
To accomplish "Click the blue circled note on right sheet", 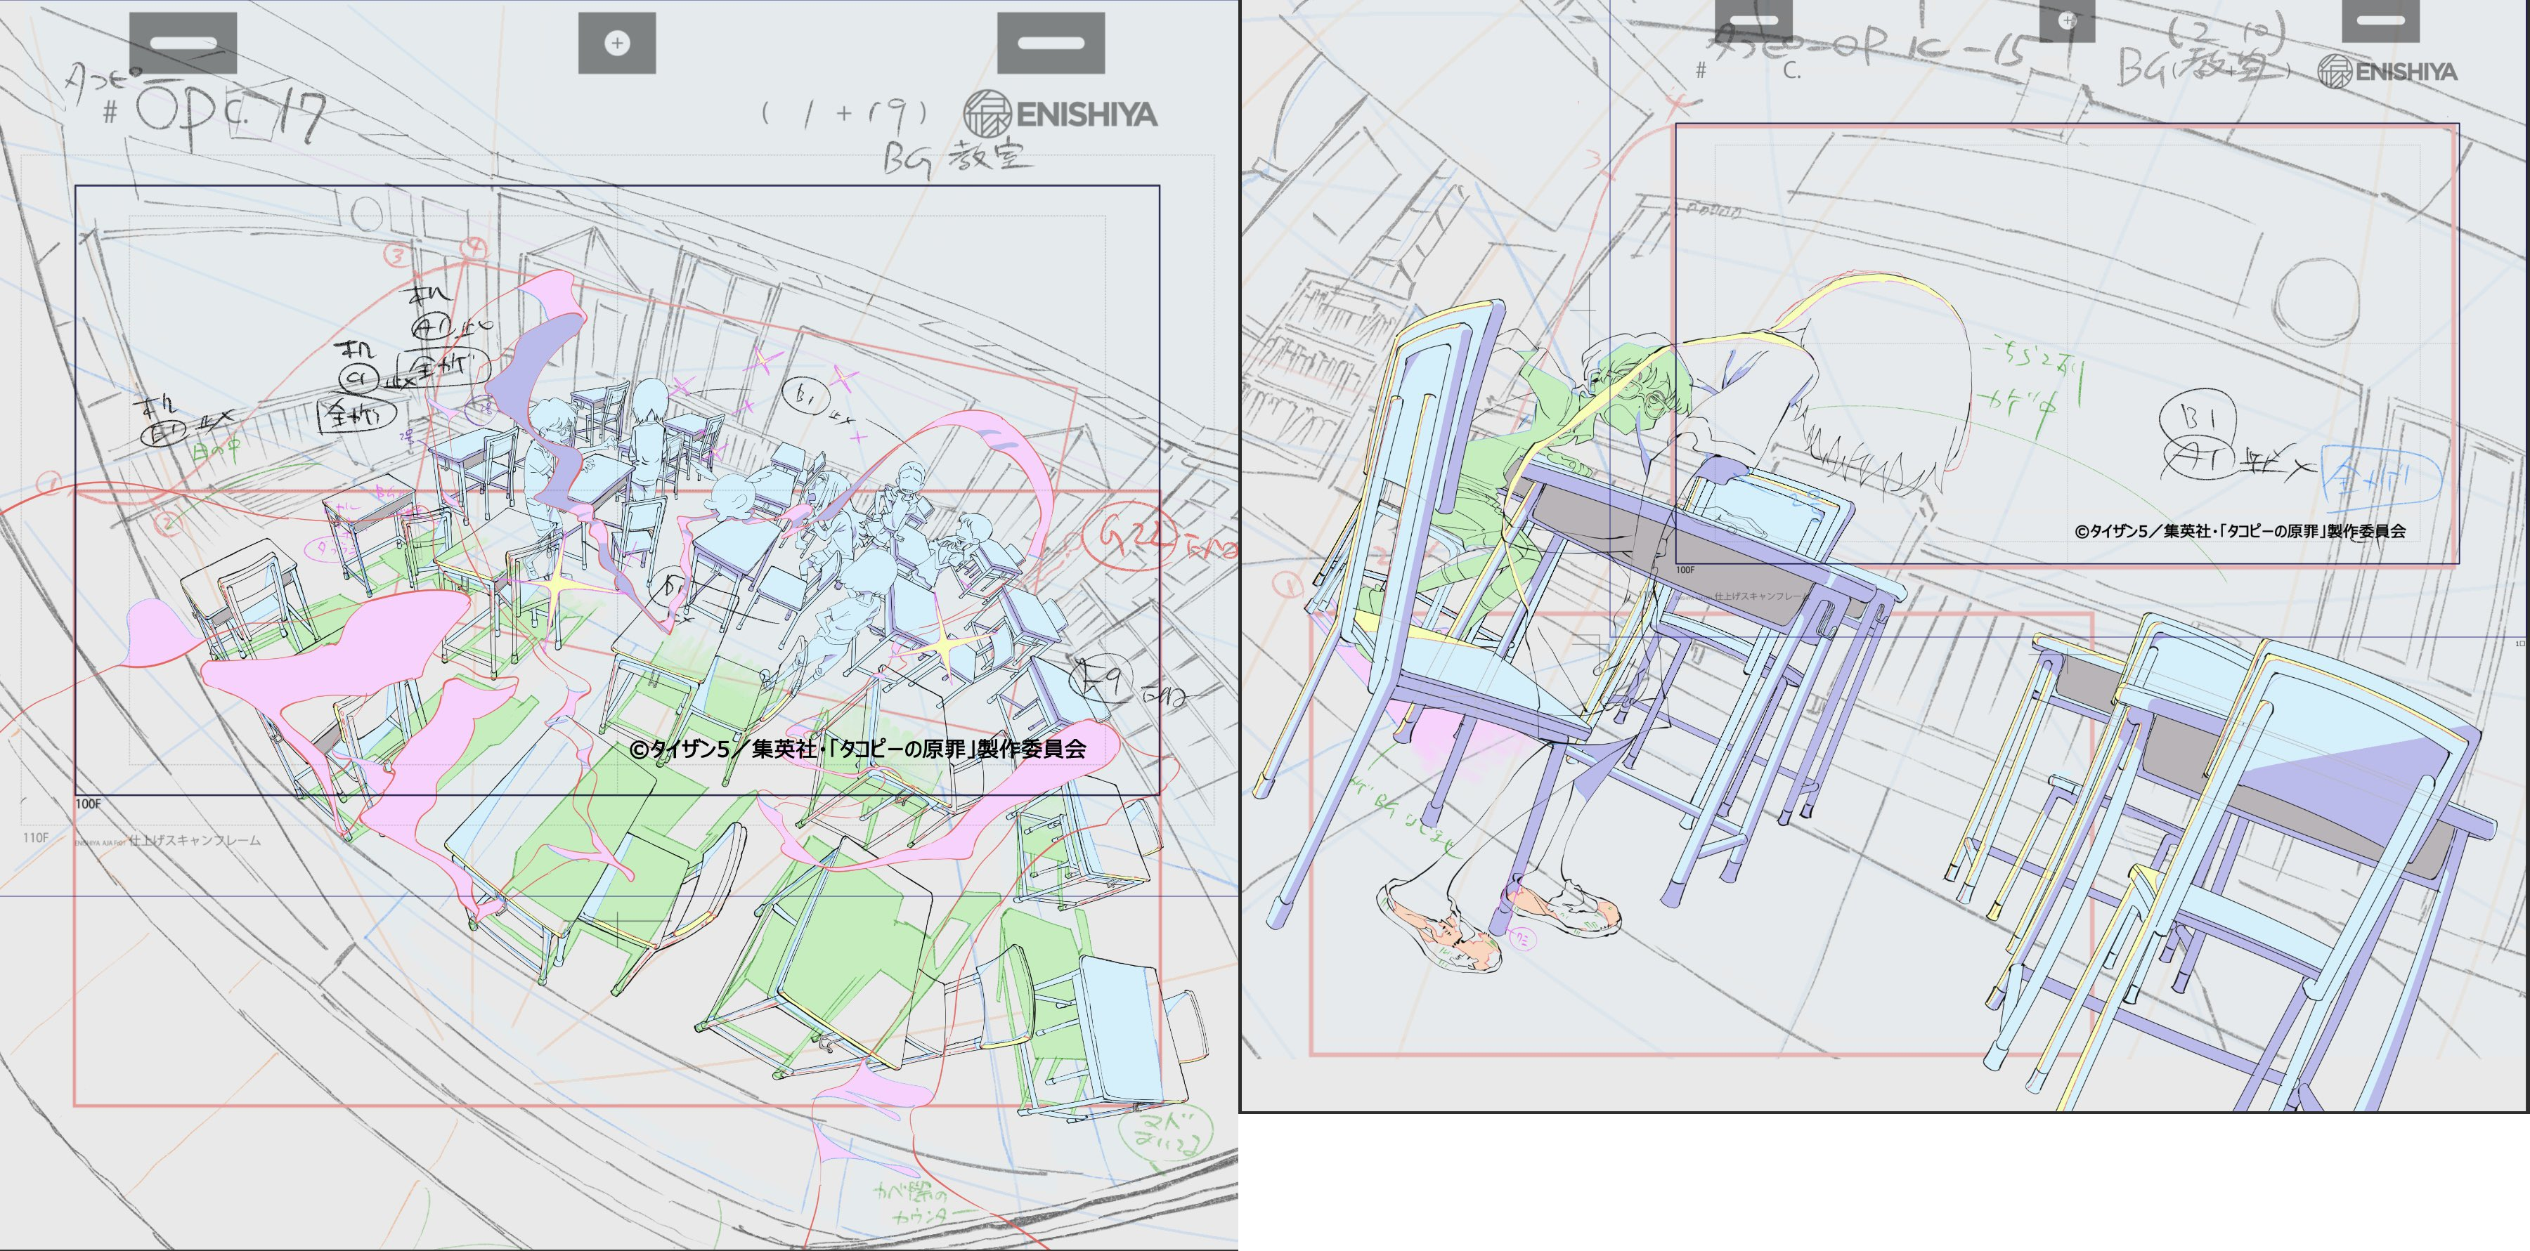I will pyautogui.click(x=2382, y=479).
